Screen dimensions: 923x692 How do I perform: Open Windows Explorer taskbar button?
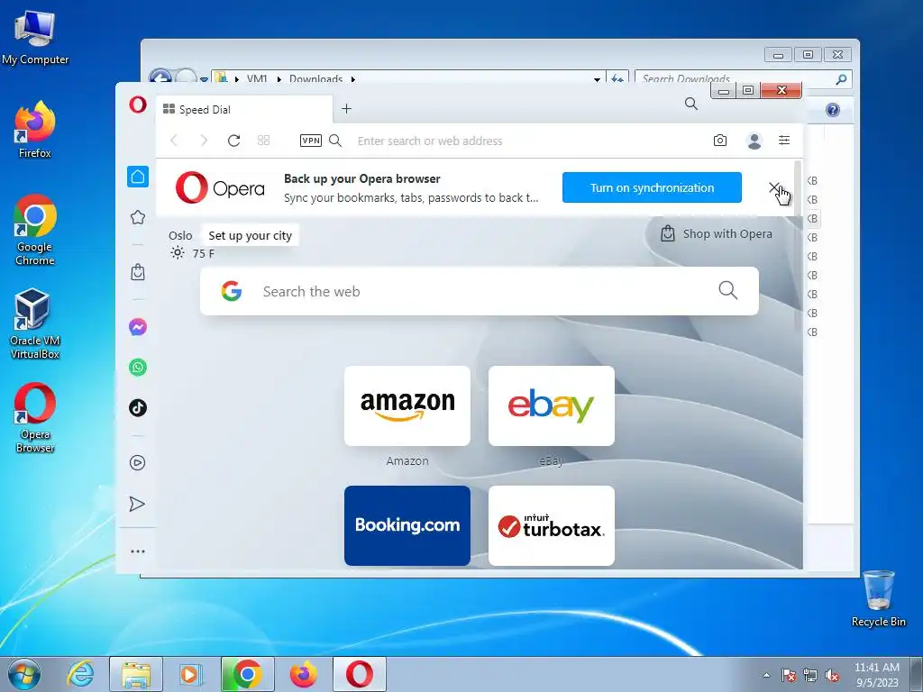click(x=136, y=674)
